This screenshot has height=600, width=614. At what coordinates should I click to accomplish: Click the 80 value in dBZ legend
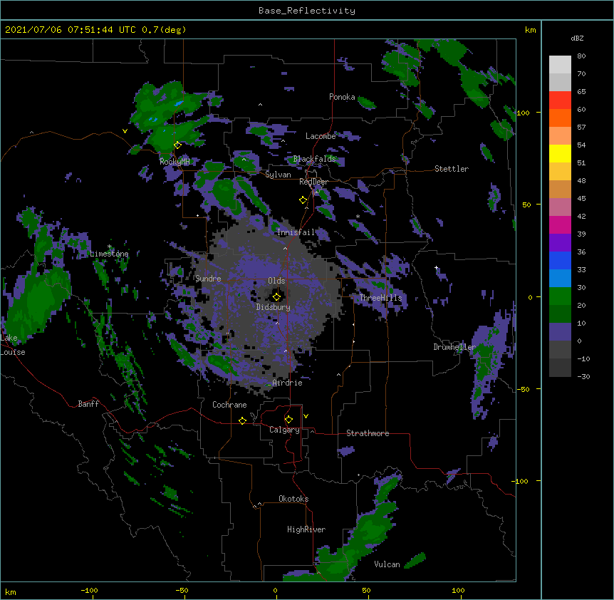click(581, 56)
